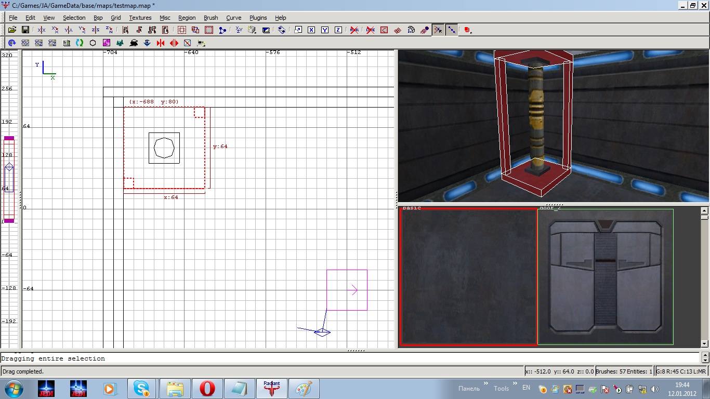Image resolution: width=710 pixels, height=399 pixels.
Task: Click EN language indicator
Action: (526, 388)
